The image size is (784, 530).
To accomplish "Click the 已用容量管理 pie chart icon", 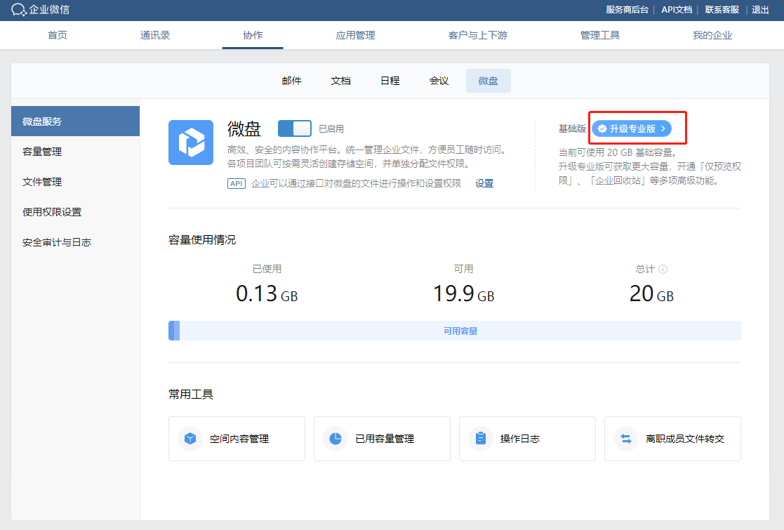I will coord(335,439).
